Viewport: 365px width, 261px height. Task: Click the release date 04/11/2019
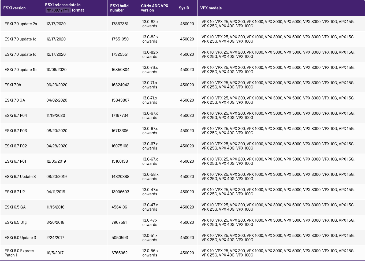tap(56, 192)
